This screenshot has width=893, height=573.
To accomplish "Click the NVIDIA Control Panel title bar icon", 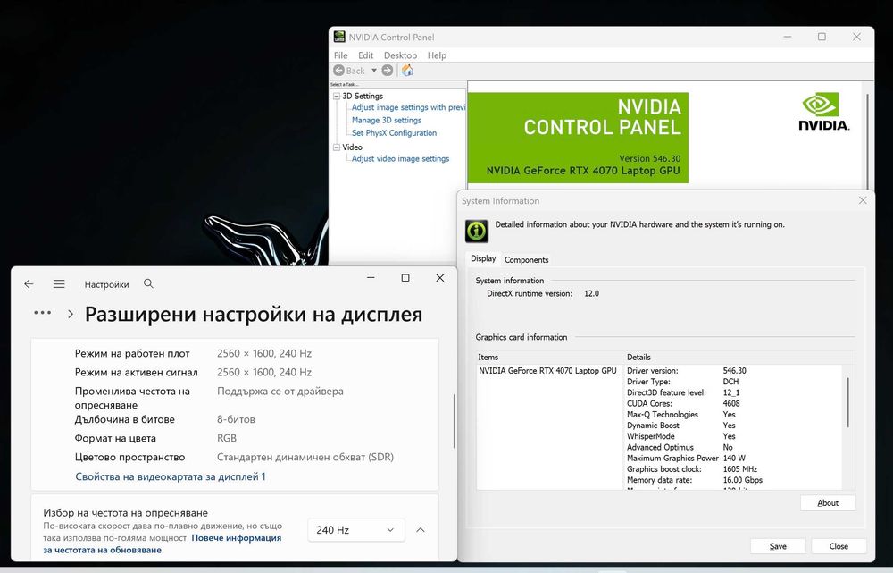I will (339, 37).
